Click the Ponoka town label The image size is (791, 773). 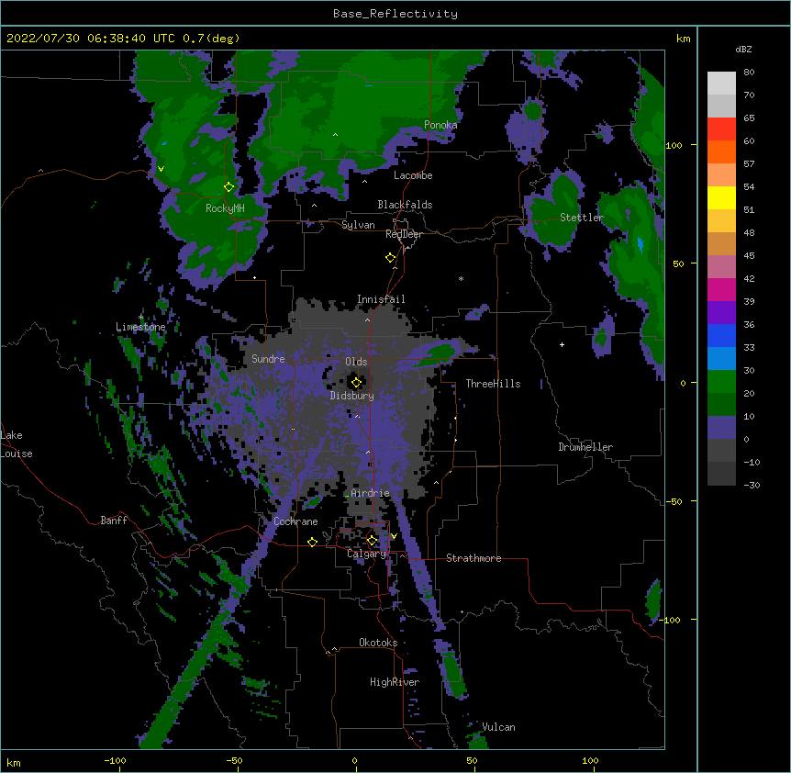[x=440, y=125]
